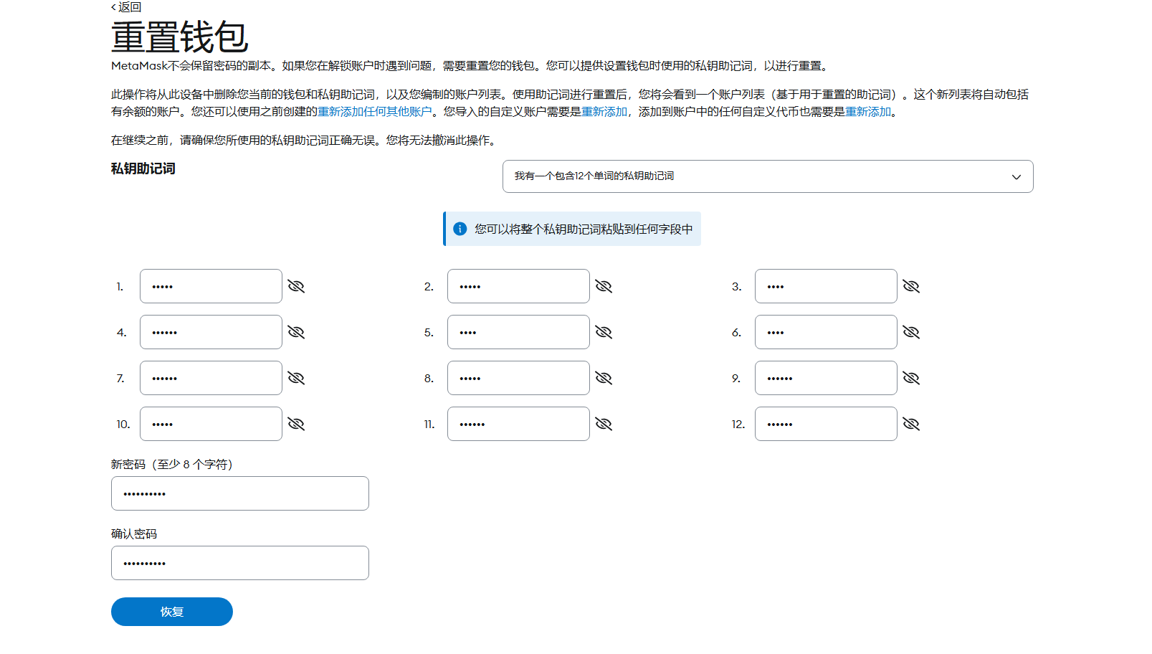Screen dimensions: 1152x654
Task: Click the 您可以将整个私钥助记词粘贴到任何字段中 hint text
Action: tap(584, 229)
